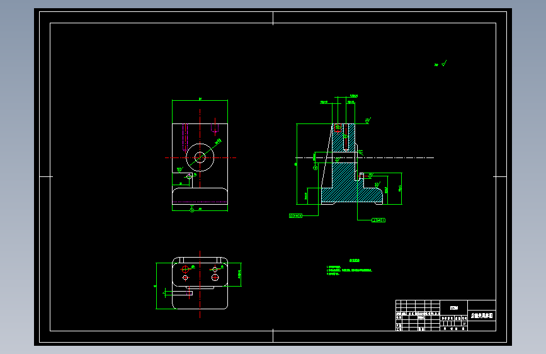Select the horizontal center axis of section view

(365, 158)
